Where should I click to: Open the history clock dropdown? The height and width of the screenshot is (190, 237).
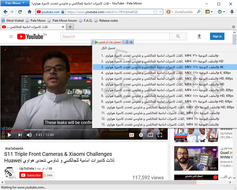(221, 12)
